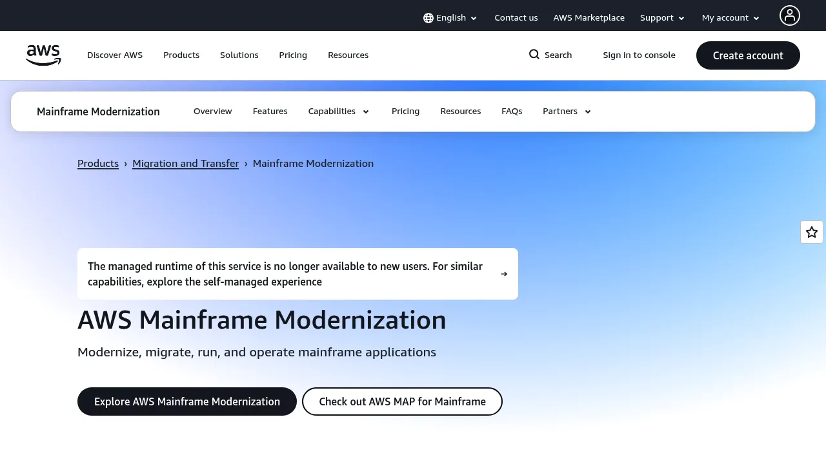The width and height of the screenshot is (826, 464).
Task: Open the user profile icon
Action: click(789, 15)
